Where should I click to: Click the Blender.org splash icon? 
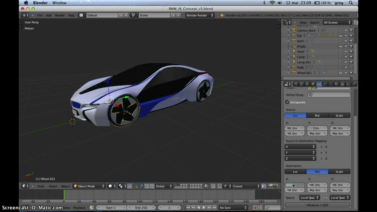[x=222, y=15]
